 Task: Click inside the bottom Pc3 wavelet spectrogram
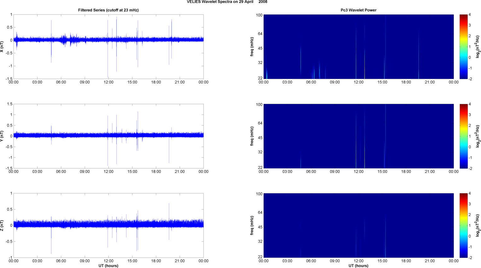358,225
